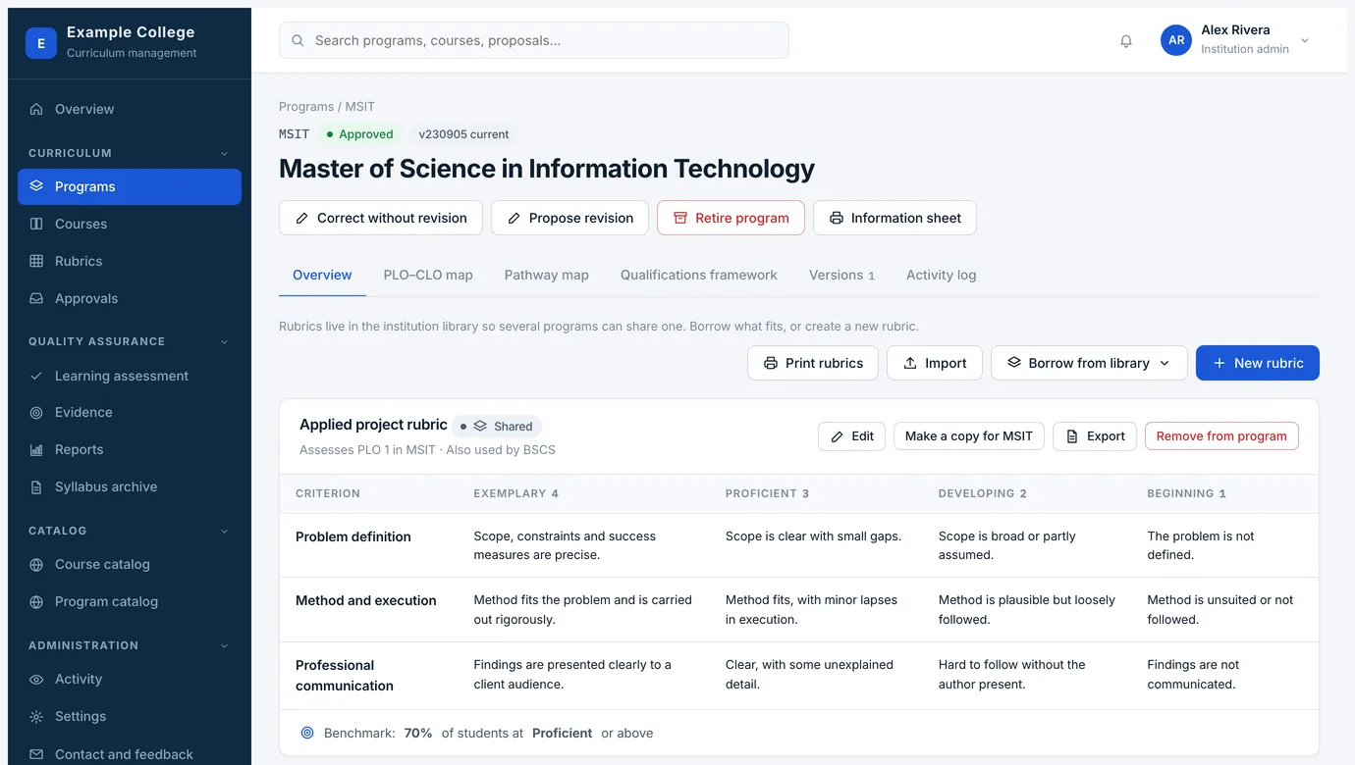Click the Overview home icon in sidebar
1355x765 pixels.
coord(36,109)
